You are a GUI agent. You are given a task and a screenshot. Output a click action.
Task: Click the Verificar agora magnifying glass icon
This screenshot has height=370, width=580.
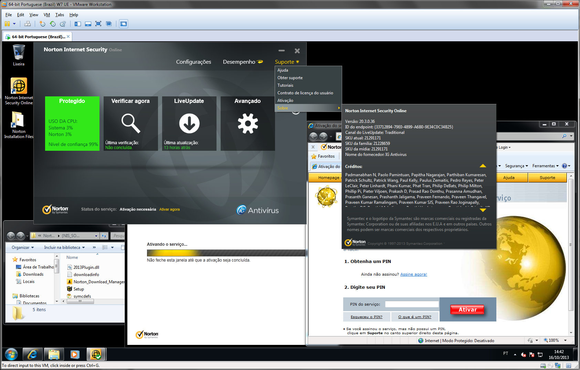pos(130,123)
